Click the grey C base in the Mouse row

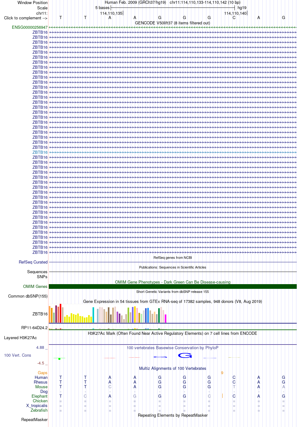pos(110,387)
